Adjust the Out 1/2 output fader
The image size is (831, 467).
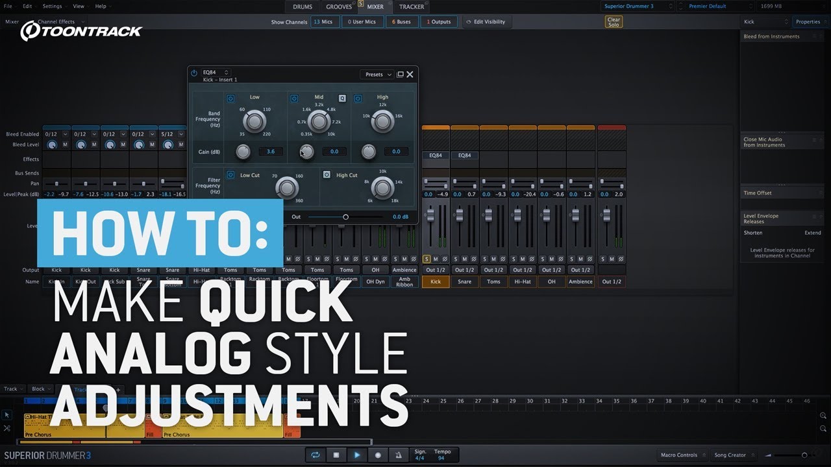(x=606, y=215)
